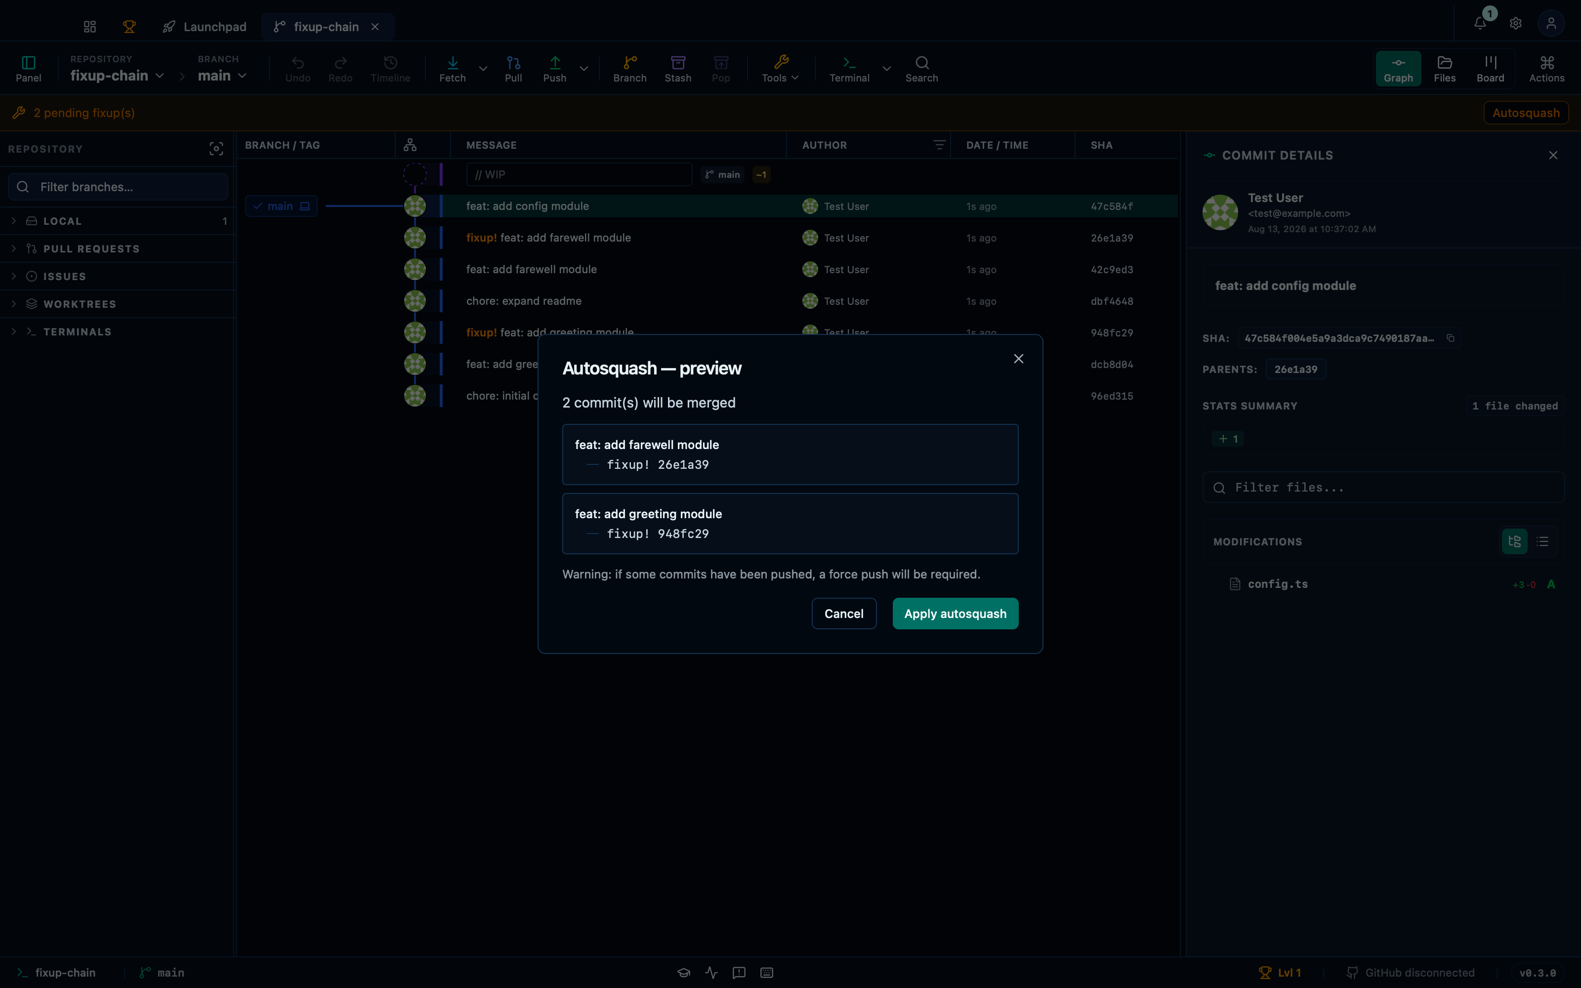Focus the Filter branches input
The image size is (1581, 988).
(118, 187)
